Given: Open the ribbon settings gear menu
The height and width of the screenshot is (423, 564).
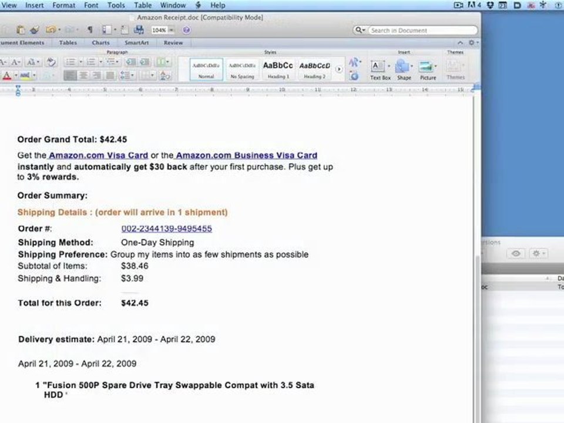Looking at the screenshot, I should (474, 42).
